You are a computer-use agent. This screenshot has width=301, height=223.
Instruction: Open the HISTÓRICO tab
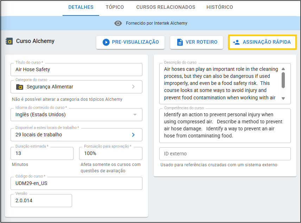(220, 7)
